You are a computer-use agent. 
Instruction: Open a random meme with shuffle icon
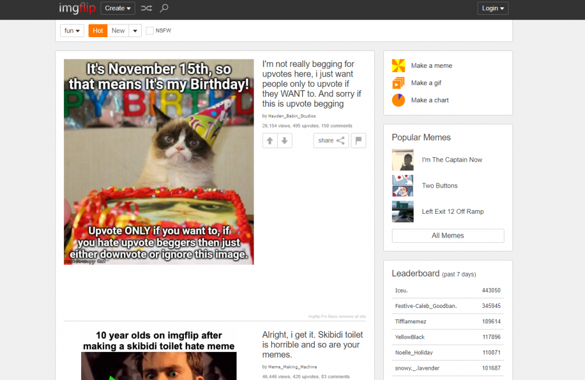pyautogui.click(x=146, y=8)
